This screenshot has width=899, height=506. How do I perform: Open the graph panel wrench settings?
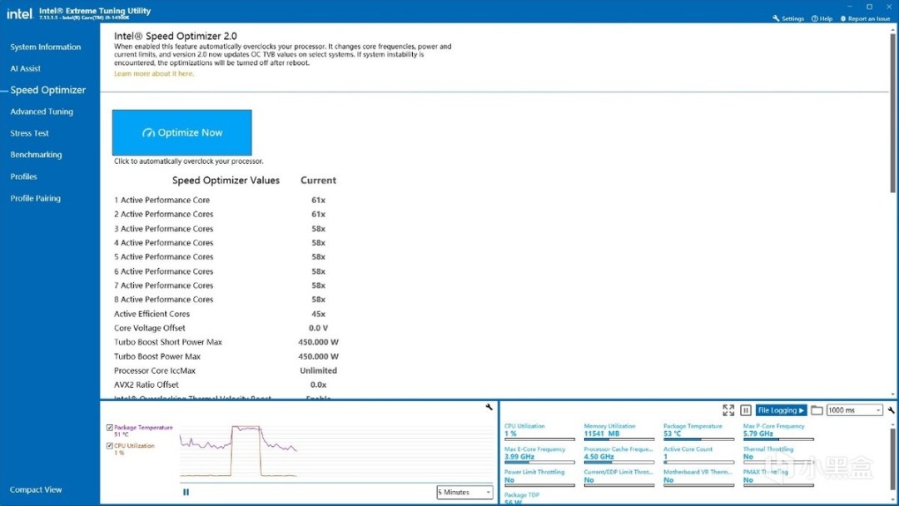tap(489, 407)
